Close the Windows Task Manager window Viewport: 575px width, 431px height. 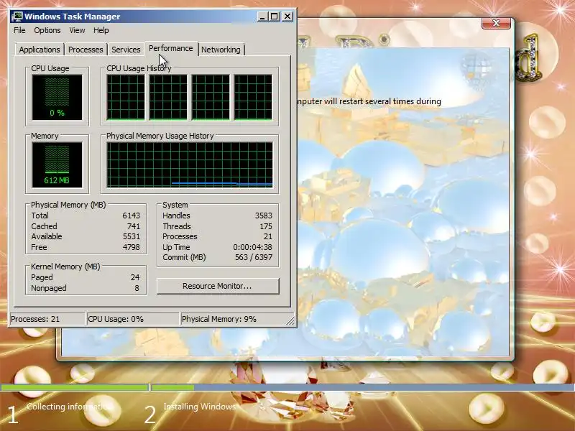287,17
